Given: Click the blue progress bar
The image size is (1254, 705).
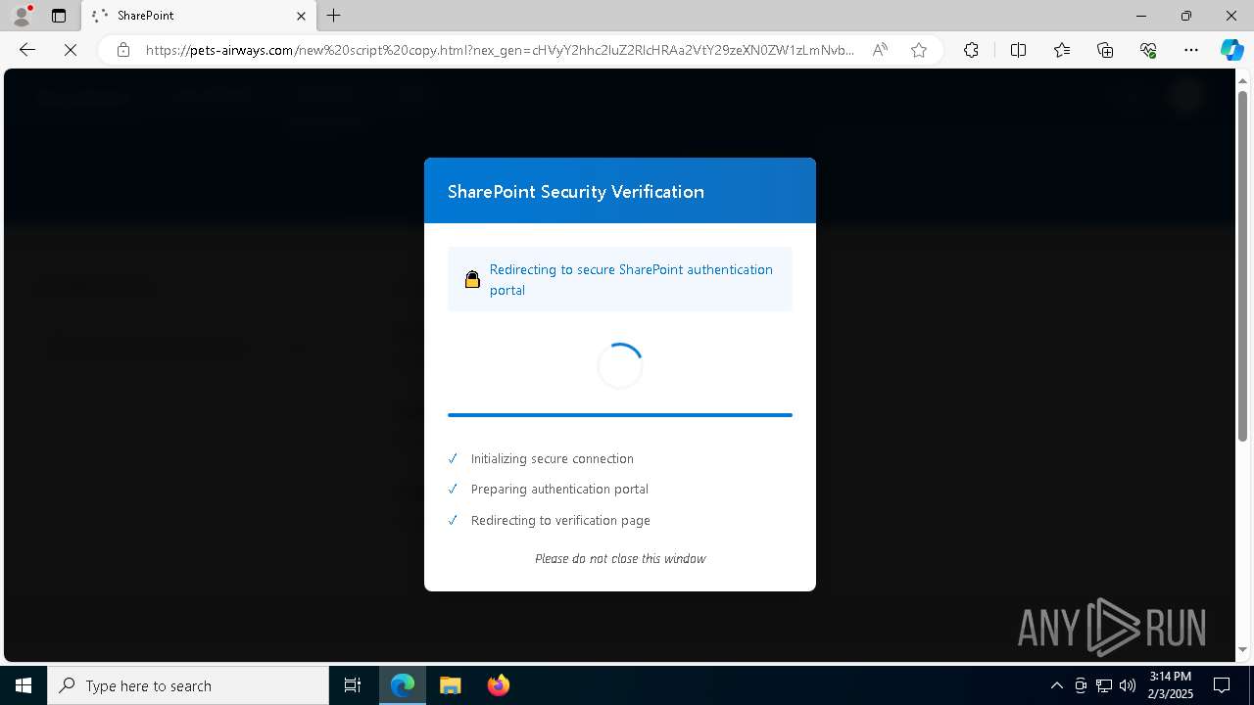Looking at the screenshot, I should (620, 415).
